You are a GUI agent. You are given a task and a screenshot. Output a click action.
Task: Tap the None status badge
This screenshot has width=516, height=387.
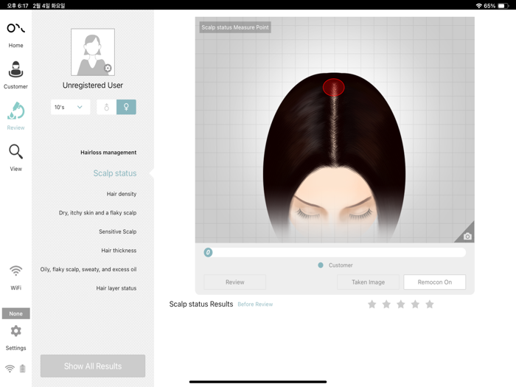[15, 313]
